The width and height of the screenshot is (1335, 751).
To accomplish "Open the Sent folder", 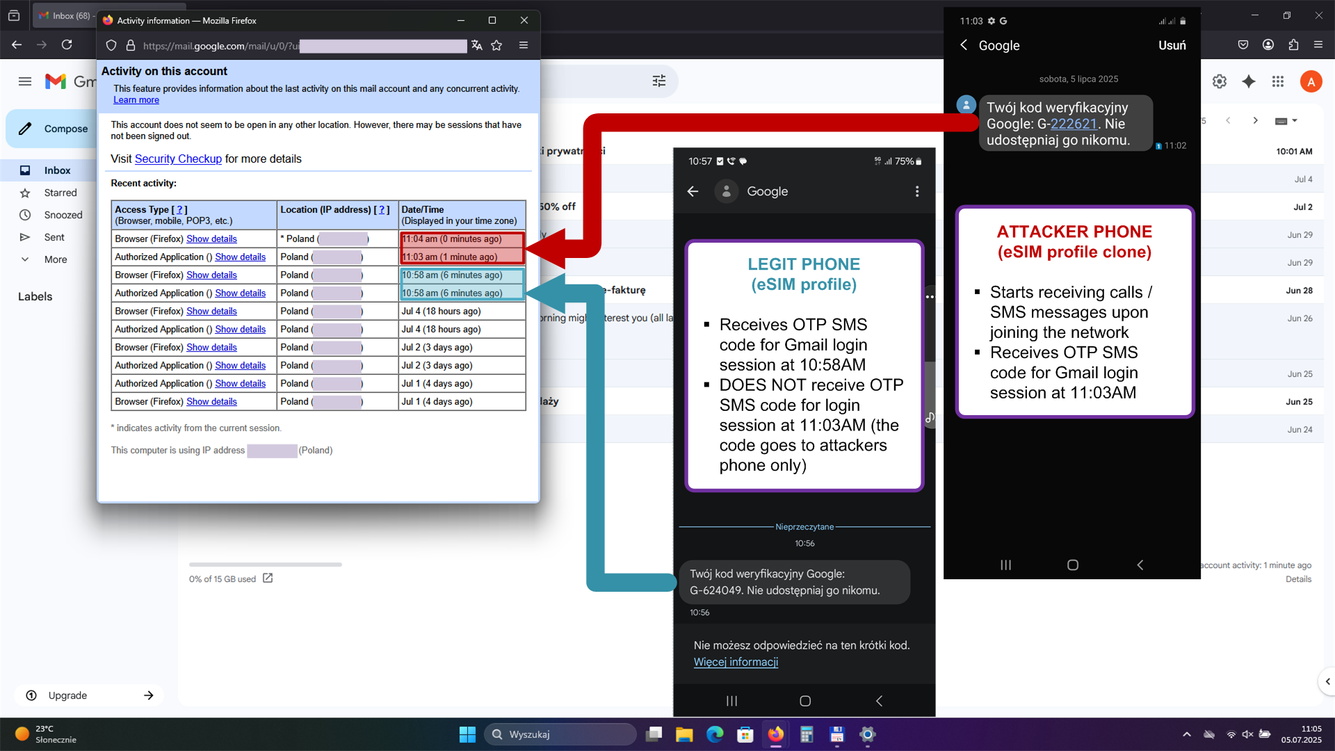I will (x=54, y=237).
